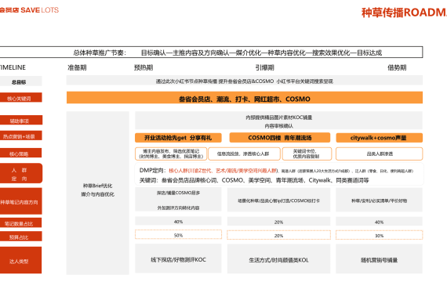This screenshot has height=282, width=447.
Task: Click the 'SAVE LOTS' logo text
Action: click(39, 10)
